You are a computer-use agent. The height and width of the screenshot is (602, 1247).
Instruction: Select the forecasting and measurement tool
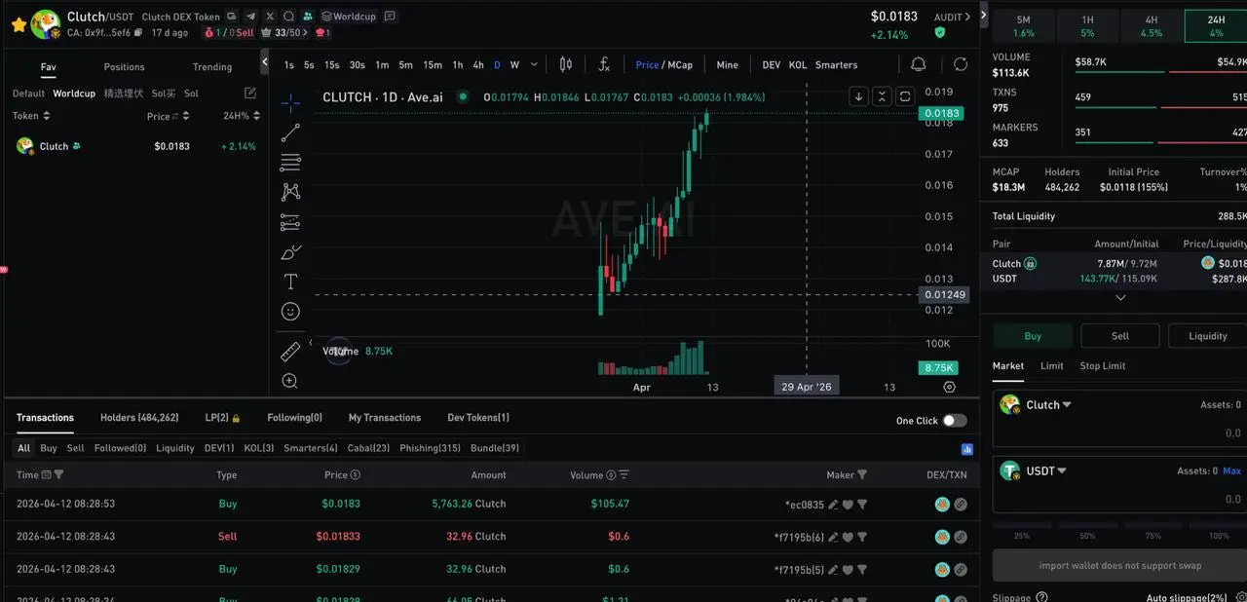click(x=290, y=222)
